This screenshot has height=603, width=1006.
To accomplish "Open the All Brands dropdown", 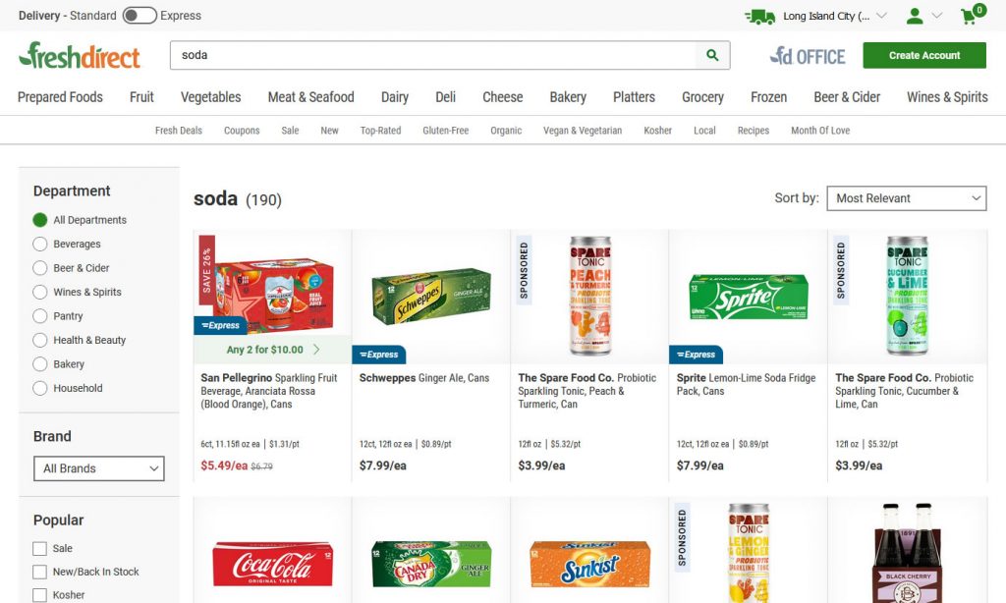I will [98, 468].
